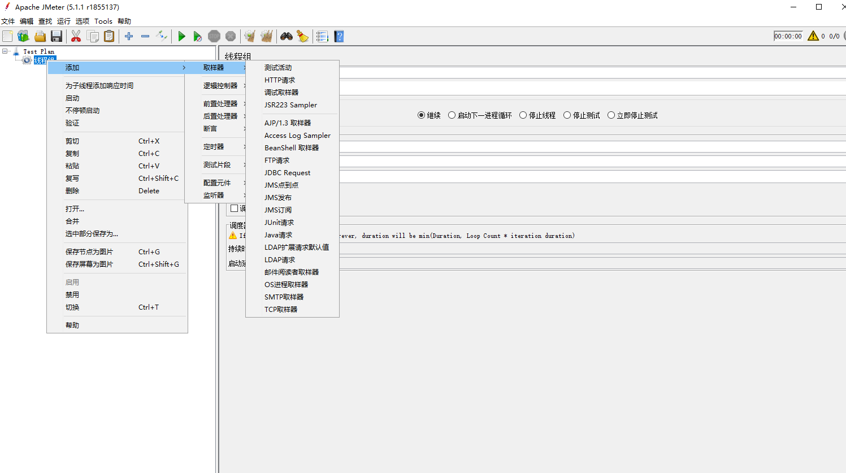Click the Test Plan node icon
The height and width of the screenshot is (473, 846).
[16, 51]
